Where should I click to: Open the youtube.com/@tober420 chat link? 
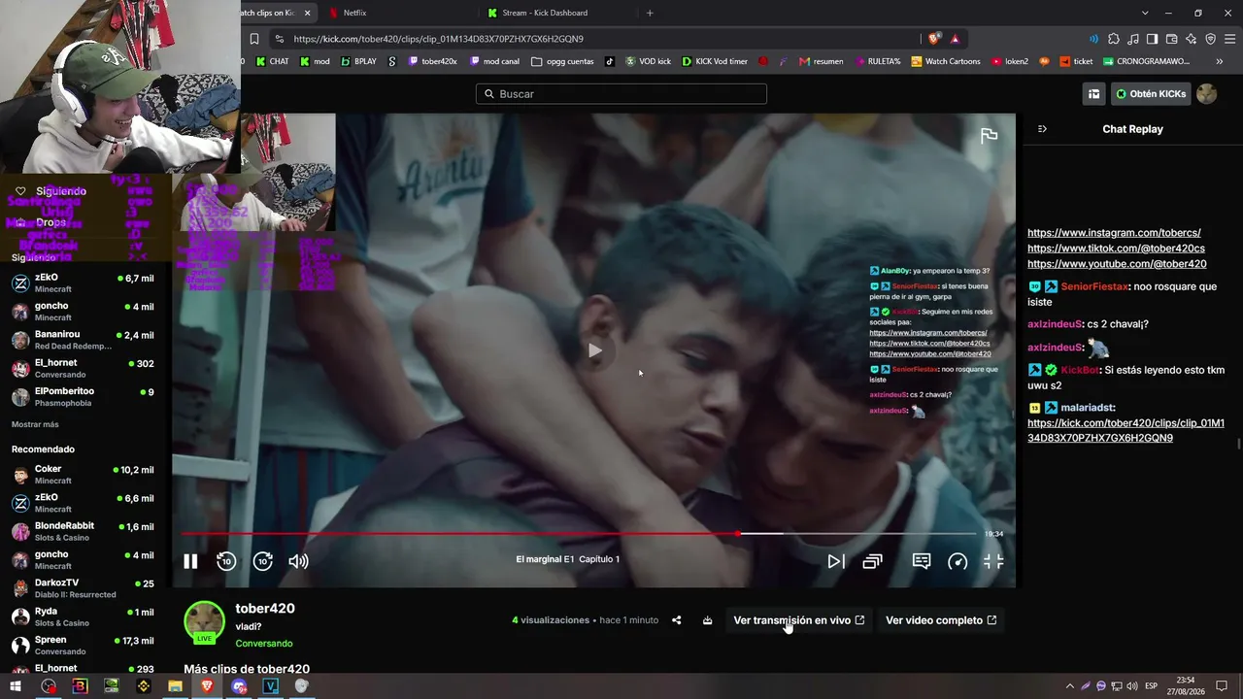1117,264
